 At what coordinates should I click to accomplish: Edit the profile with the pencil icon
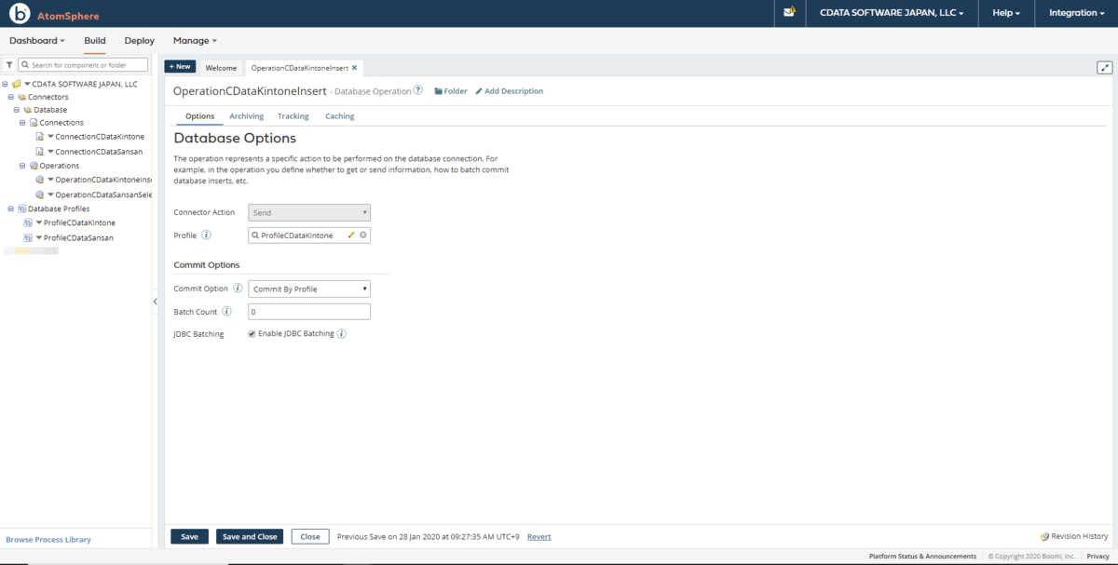pyautogui.click(x=351, y=235)
